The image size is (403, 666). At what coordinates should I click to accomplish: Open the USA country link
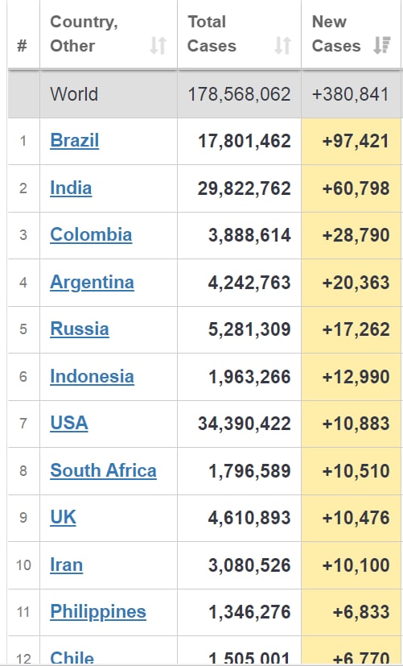click(69, 423)
